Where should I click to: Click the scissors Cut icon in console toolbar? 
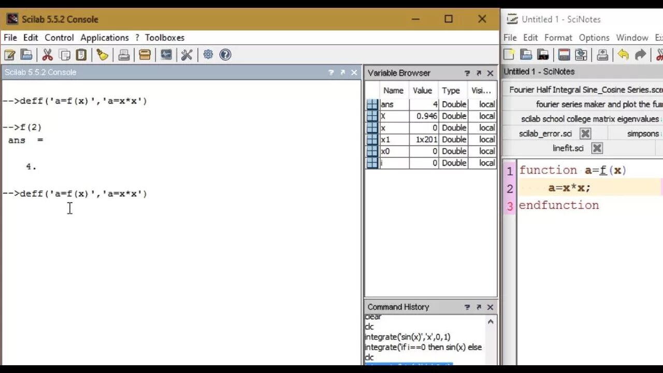pyautogui.click(x=47, y=54)
